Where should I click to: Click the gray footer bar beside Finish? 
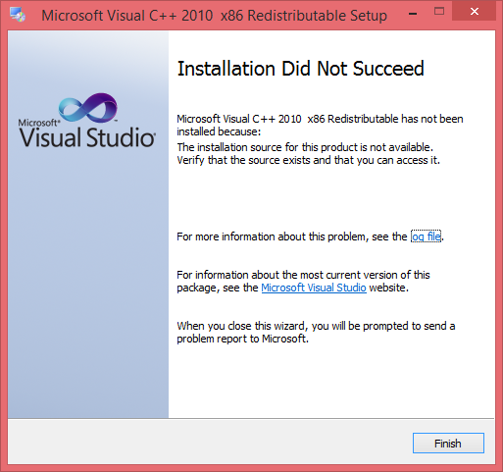pyautogui.click(x=209, y=442)
